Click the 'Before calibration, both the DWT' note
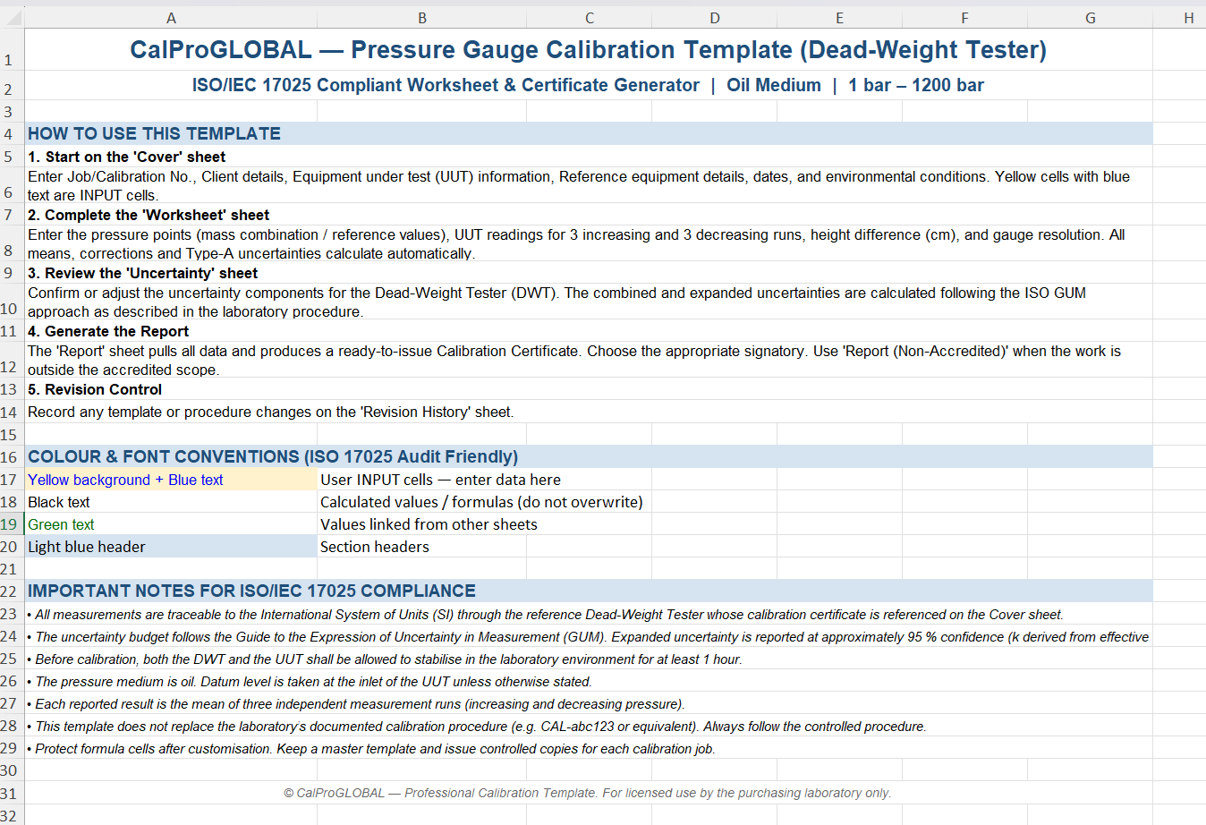 point(589,659)
